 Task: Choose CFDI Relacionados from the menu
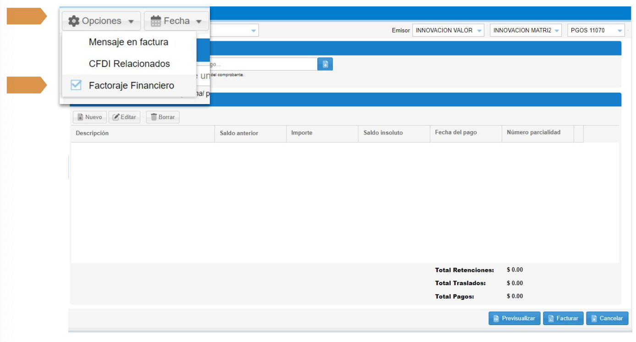click(x=129, y=64)
